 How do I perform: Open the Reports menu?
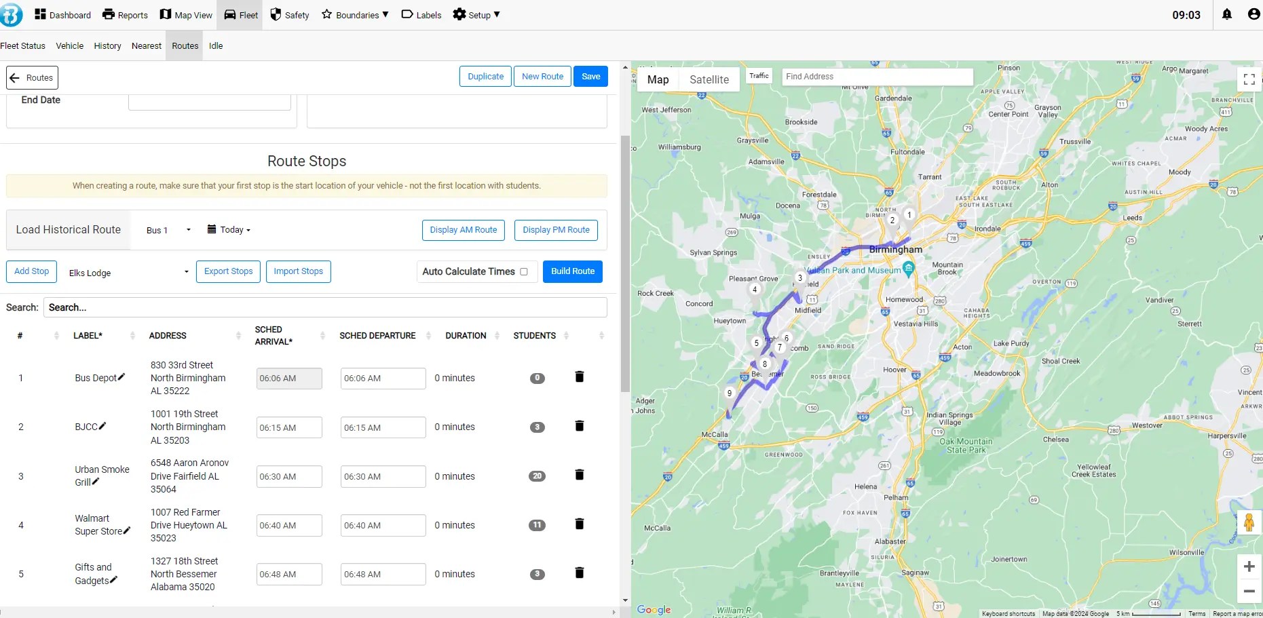click(125, 15)
